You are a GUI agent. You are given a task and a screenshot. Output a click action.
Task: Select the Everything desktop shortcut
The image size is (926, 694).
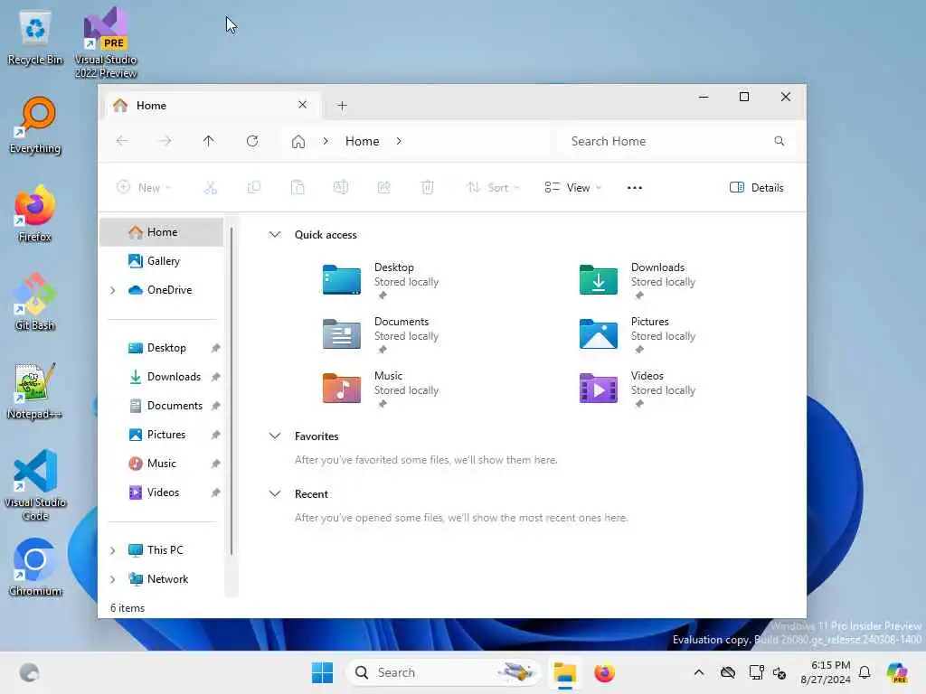(35, 126)
